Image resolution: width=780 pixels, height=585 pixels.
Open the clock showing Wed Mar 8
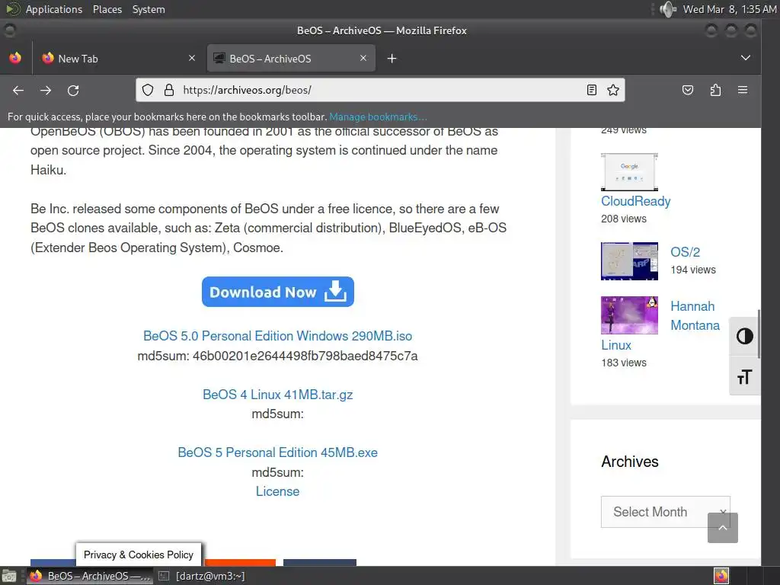click(729, 9)
